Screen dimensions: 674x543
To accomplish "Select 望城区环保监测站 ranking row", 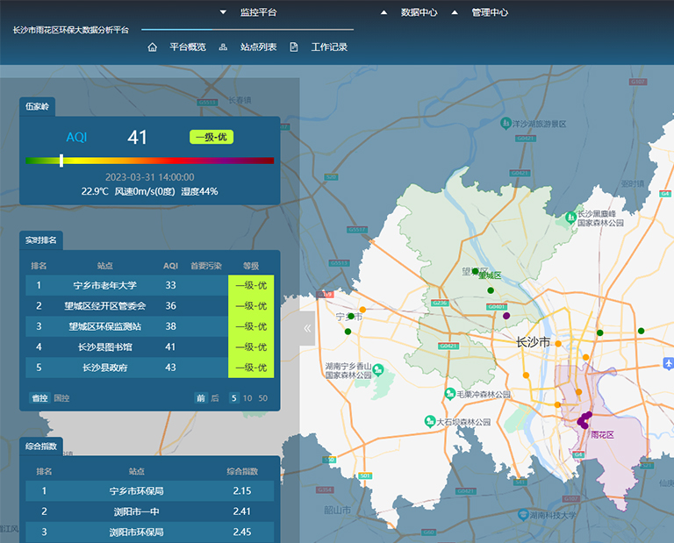I will point(149,326).
